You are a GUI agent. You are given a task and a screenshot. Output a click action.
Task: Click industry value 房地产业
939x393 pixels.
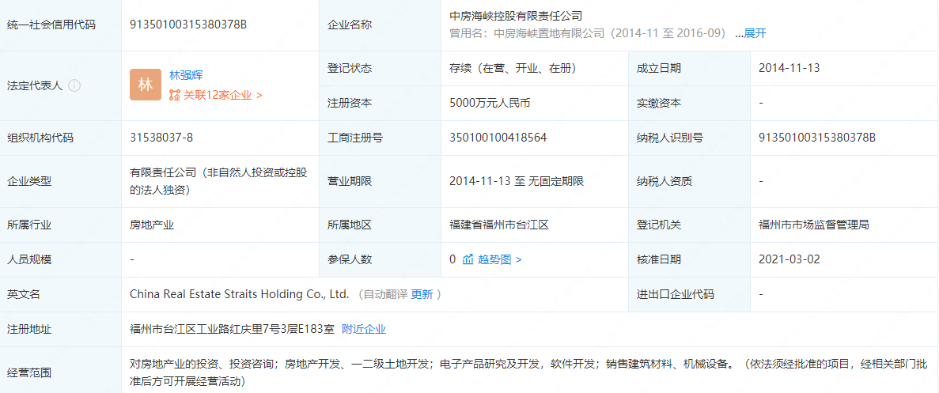point(152,225)
